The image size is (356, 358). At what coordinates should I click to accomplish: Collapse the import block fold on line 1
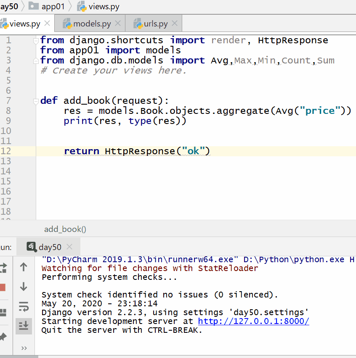pos(36,40)
